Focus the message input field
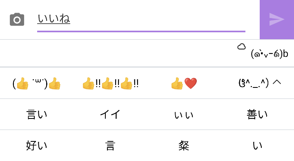Image resolution: width=294 pixels, height=161 pixels. 141,20
